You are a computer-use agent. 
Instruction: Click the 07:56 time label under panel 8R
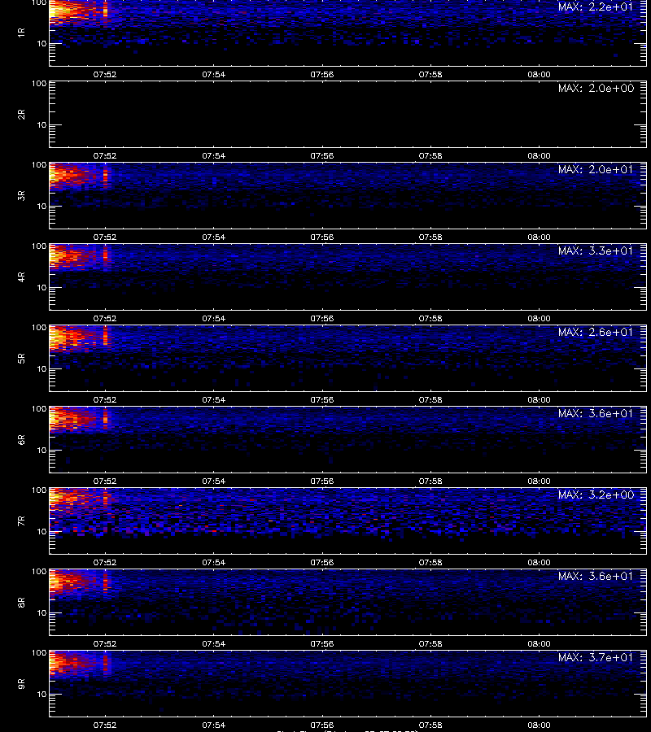coord(321,644)
